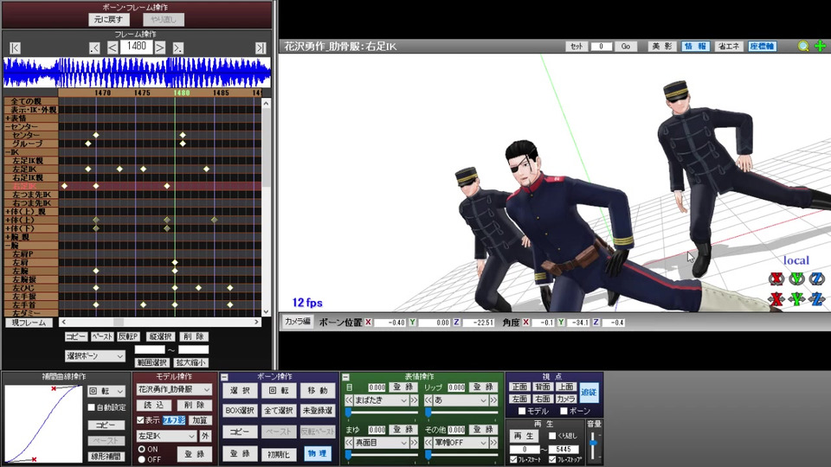Screen dimensions: 831x467
Task: Click the frame number field 1480
Action: [x=136, y=47]
